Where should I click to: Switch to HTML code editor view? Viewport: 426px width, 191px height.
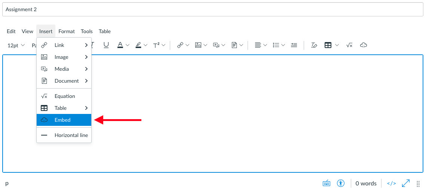pyautogui.click(x=391, y=183)
